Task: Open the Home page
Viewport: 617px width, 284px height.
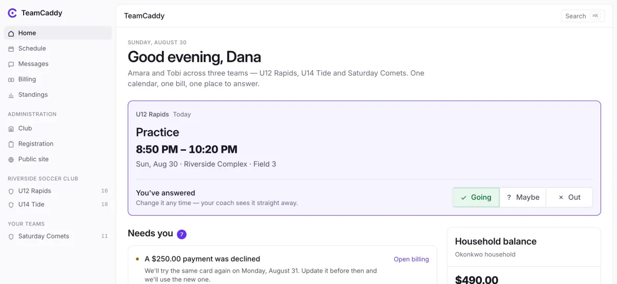Action: (x=58, y=33)
